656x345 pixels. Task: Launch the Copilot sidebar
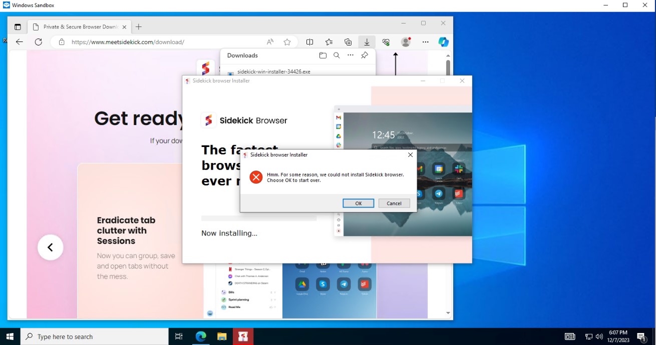[x=444, y=42]
